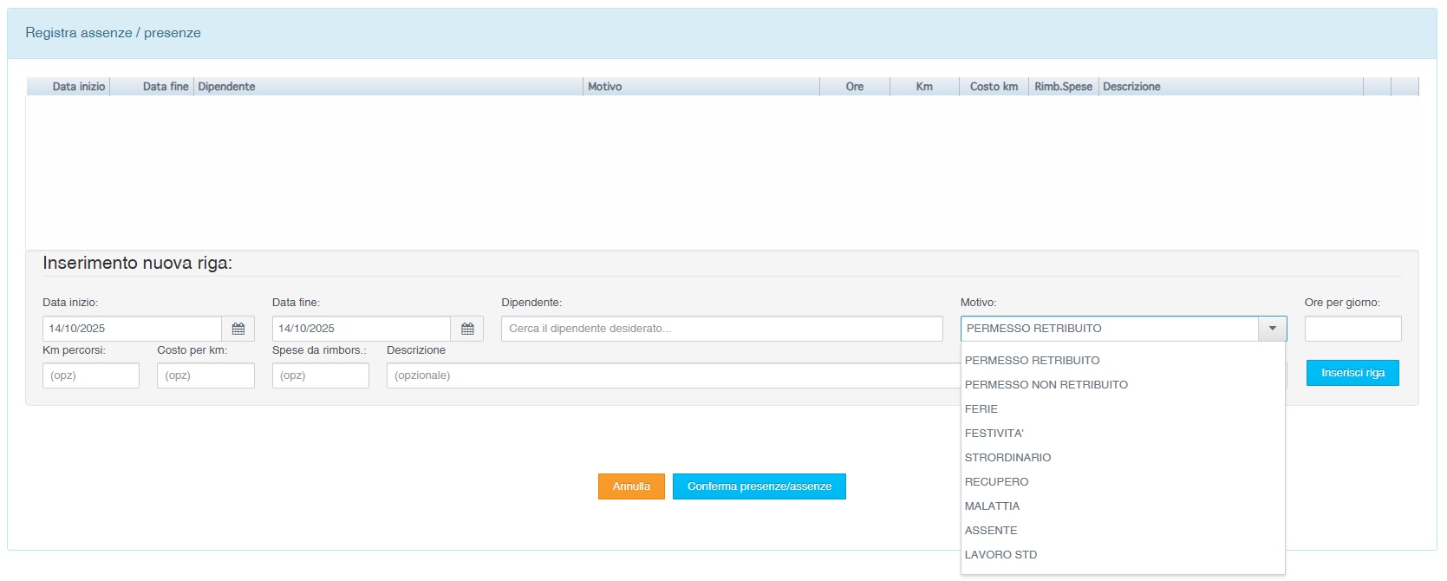
Task: Select STRORDINARIO from the motivo list
Action: pos(1007,458)
